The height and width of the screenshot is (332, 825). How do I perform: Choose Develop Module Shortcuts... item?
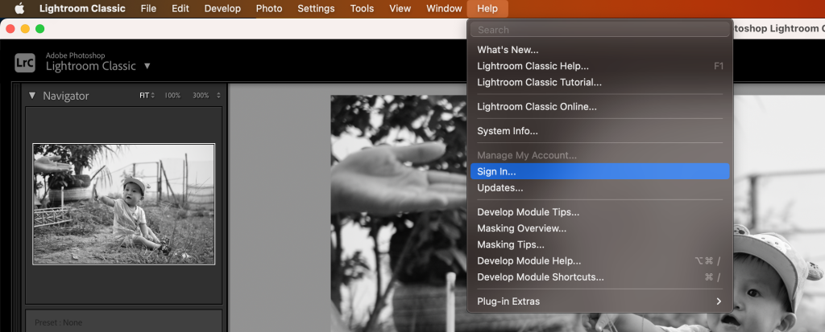click(599, 277)
